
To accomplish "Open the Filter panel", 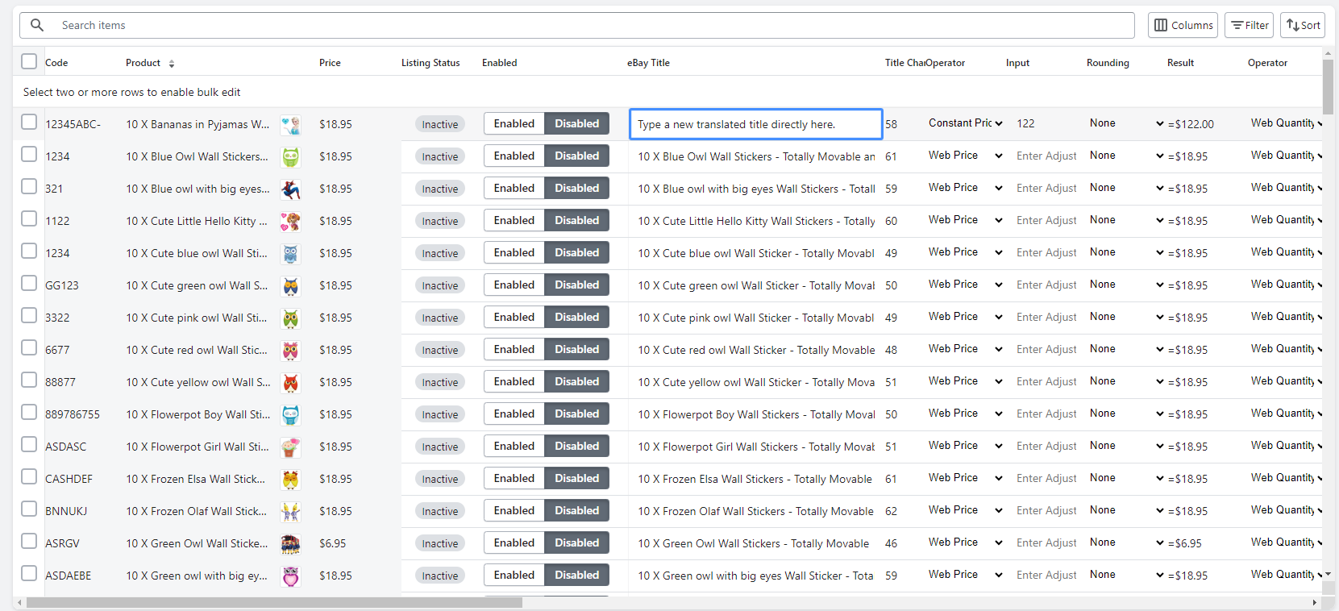I will [1249, 25].
